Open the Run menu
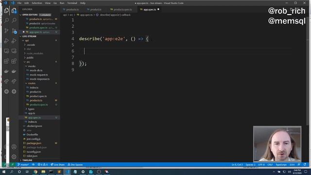The width and height of the screenshot is (311, 175). click(62, 3)
